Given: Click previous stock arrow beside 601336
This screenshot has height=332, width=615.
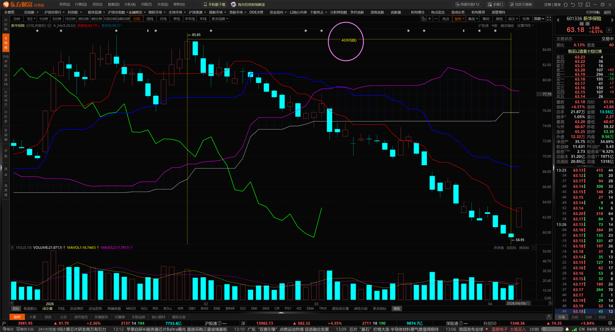Looking at the screenshot, I should [x=558, y=20].
